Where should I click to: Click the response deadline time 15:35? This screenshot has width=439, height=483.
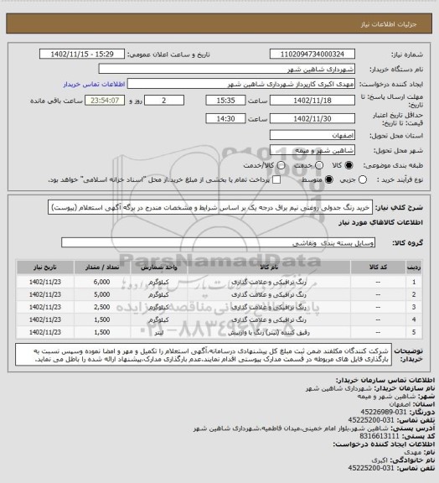click(225, 101)
